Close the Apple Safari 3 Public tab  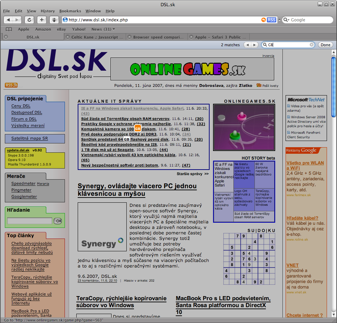point(191,37)
